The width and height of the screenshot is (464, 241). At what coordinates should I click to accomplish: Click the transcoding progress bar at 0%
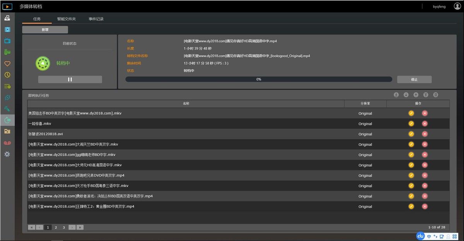pyautogui.click(x=259, y=79)
